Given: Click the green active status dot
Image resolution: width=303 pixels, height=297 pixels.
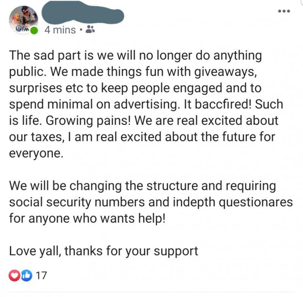Looking at the screenshot, I should click(x=34, y=31).
